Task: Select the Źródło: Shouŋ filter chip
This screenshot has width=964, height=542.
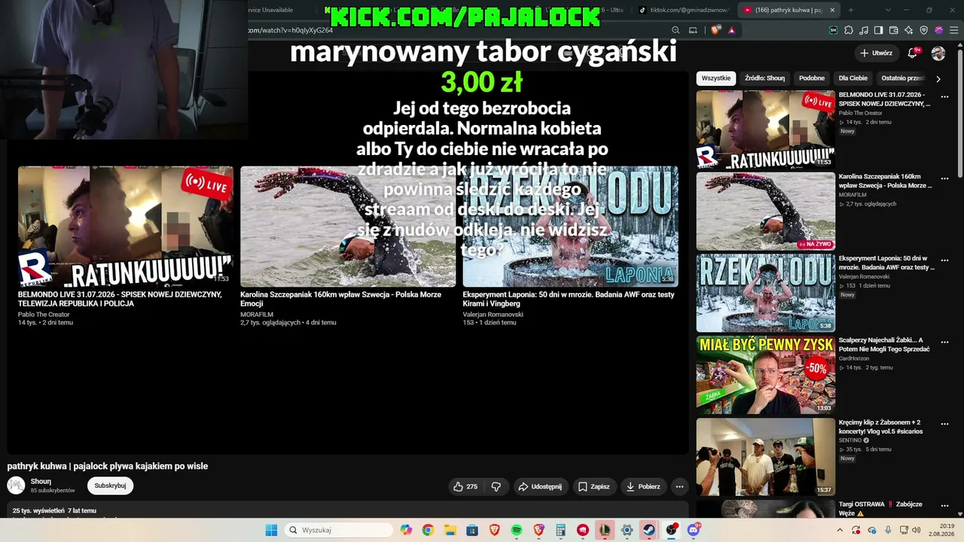Action: click(764, 78)
